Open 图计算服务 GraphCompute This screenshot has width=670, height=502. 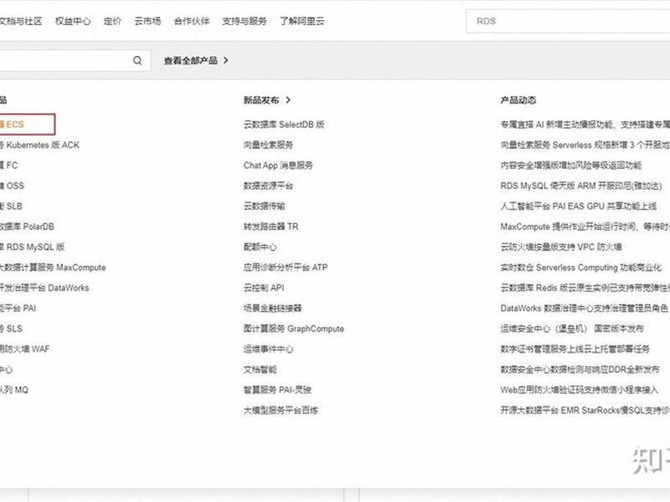pos(294,329)
